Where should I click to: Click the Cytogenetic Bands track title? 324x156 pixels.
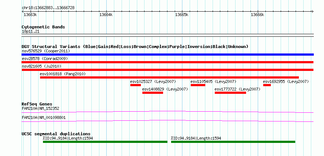(43, 27)
